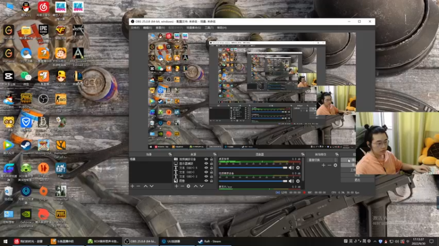Add a new scene with the plus icon

coord(132,186)
